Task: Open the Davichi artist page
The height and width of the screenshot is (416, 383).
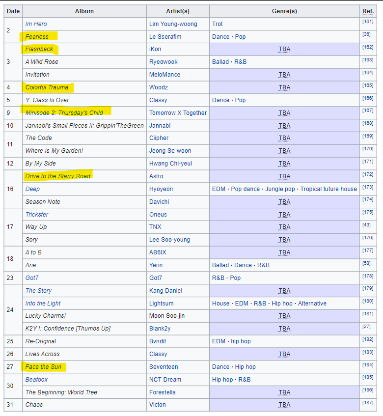Action: click(x=159, y=202)
